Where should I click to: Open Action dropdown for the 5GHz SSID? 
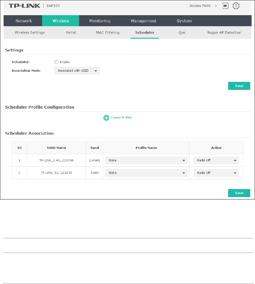click(216, 173)
